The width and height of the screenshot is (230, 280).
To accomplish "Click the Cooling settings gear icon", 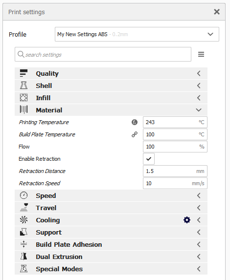I will 187,220.
